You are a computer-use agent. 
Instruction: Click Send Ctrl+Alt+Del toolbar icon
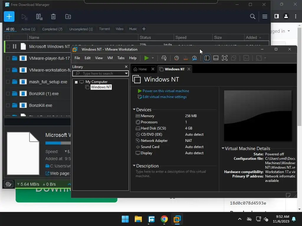[164, 58]
